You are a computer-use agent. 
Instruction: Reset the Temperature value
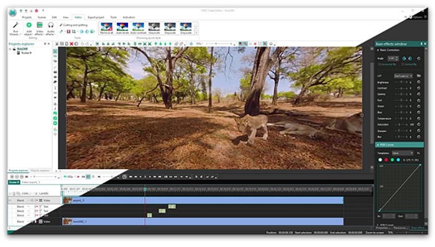tap(419, 118)
